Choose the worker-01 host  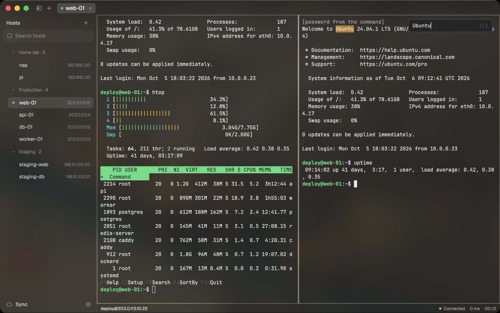coord(51,139)
